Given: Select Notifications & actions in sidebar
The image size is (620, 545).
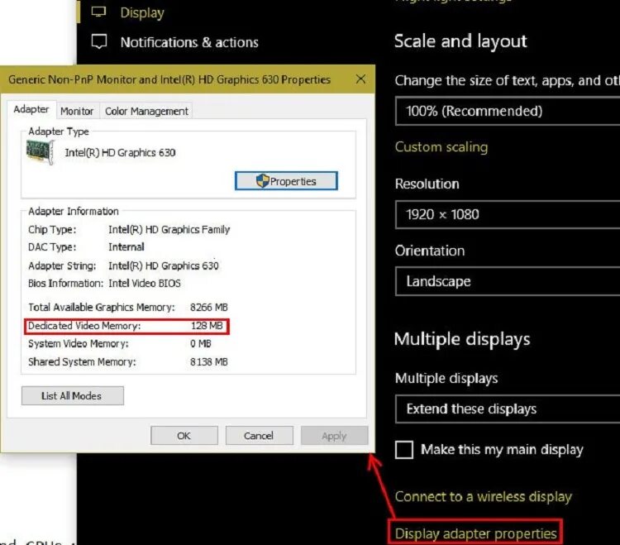Looking at the screenshot, I should click(189, 42).
